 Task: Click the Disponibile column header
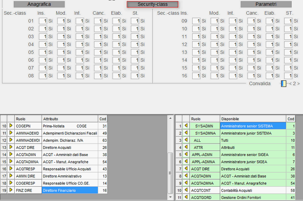click(x=253, y=119)
